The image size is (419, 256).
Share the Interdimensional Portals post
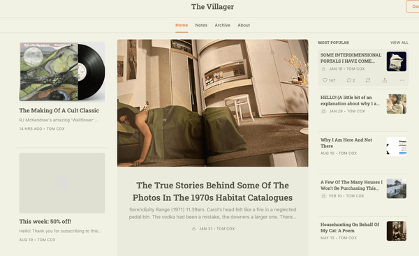coord(385,80)
